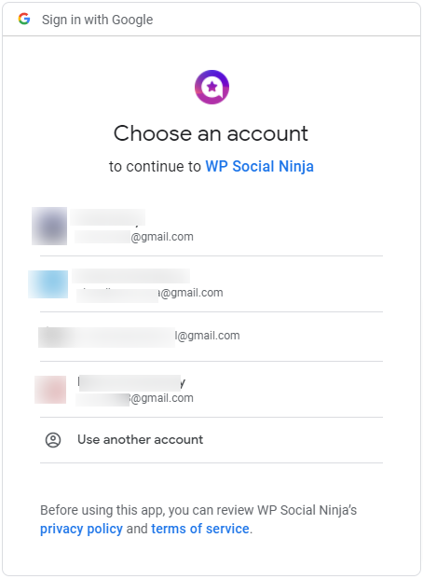Click the person icon beside Use another account
This screenshot has height=579, width=423.
tap(53, 440)
